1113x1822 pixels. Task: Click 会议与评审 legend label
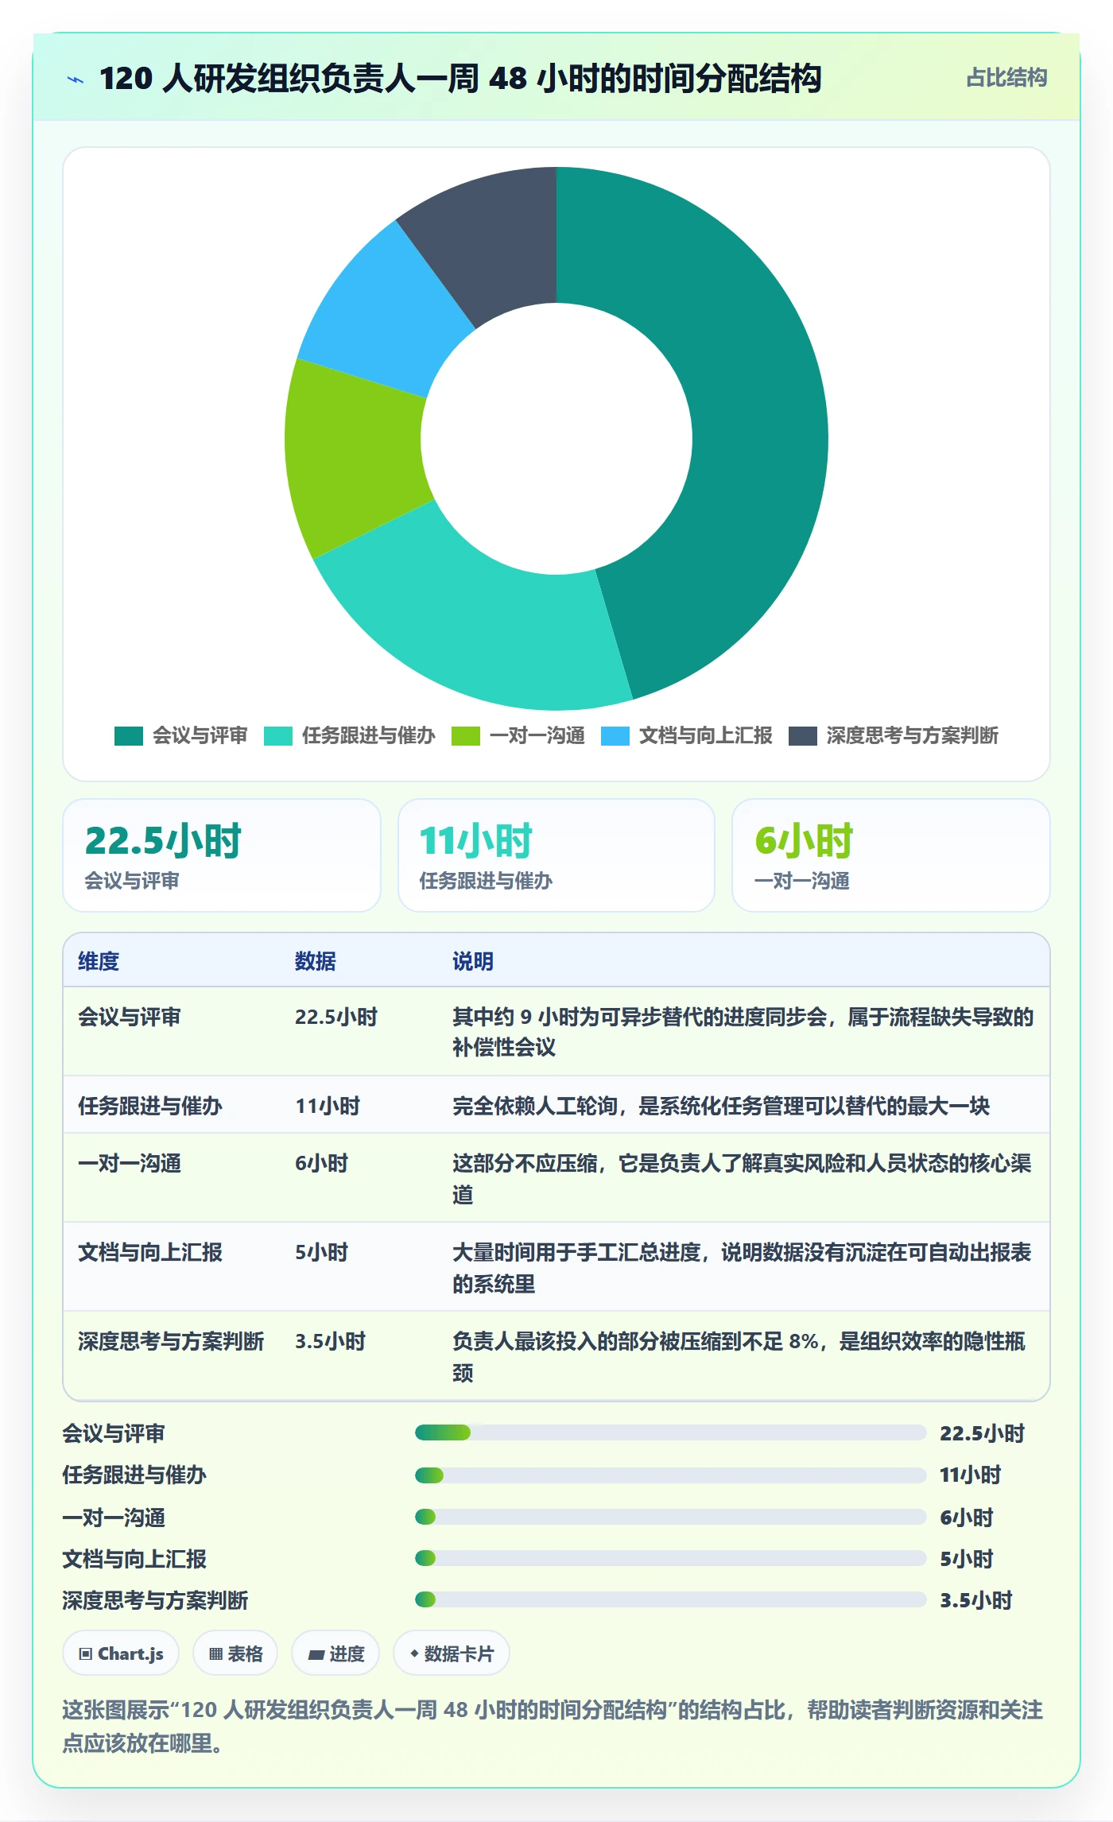tap(200, 736)
